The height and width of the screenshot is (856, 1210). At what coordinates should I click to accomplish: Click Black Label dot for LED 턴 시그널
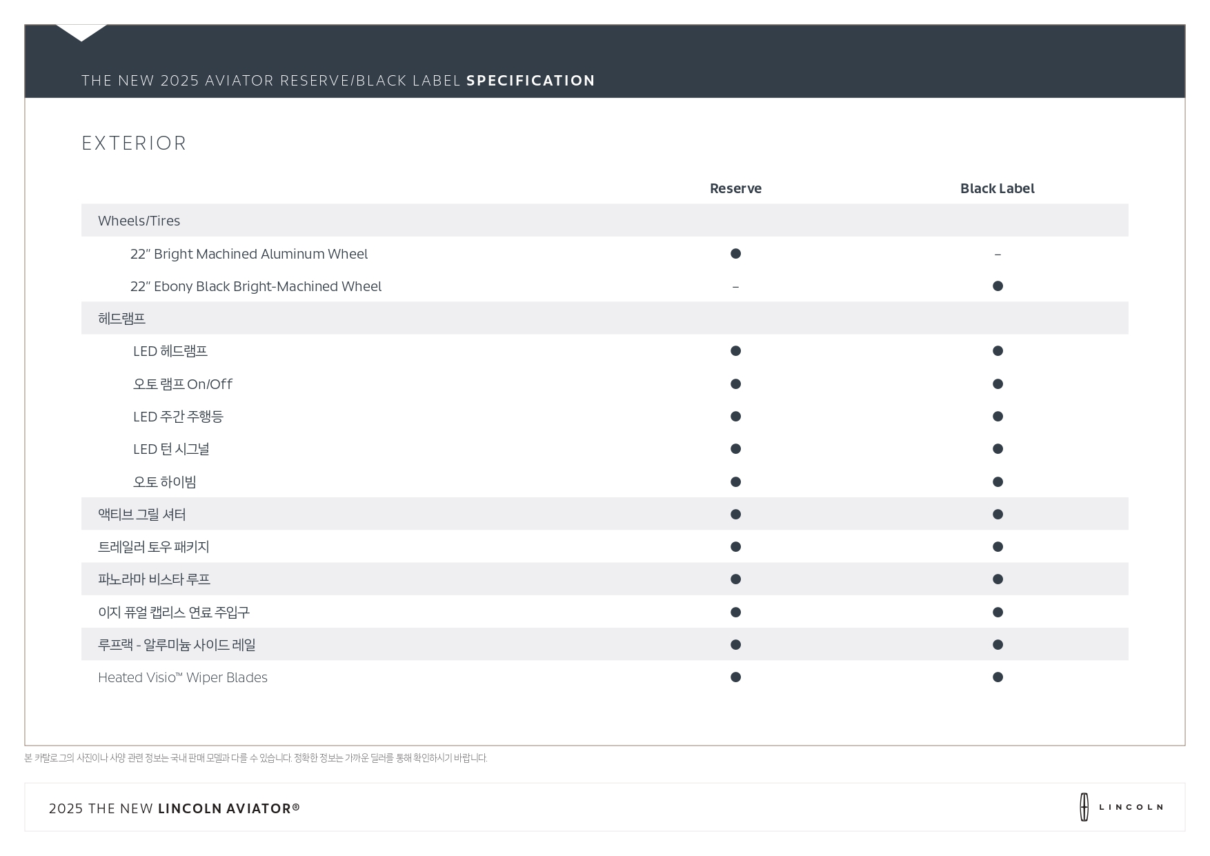point(998,449)
